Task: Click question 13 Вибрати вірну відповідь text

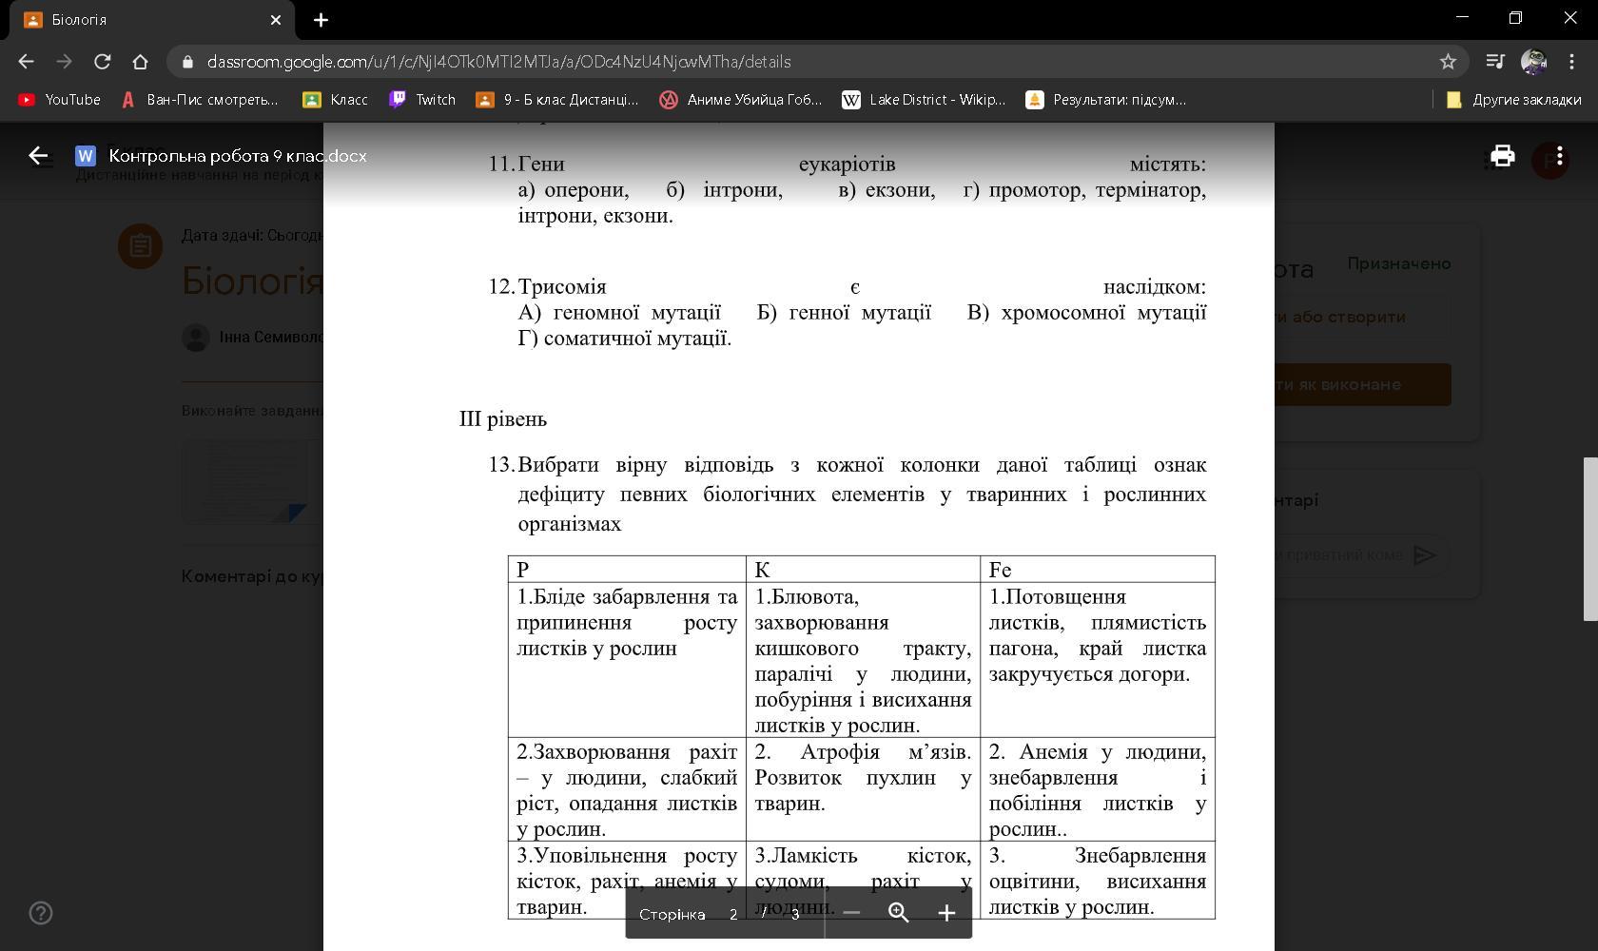Action: pyautogui.click(x=847, y=494)
